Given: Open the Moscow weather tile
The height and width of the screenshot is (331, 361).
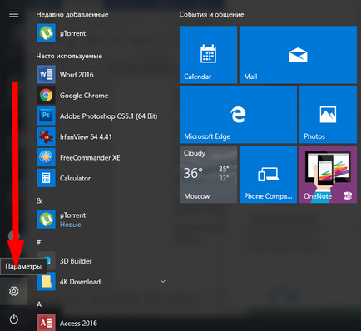Looking at the screenshot, I should pos(208,175).
